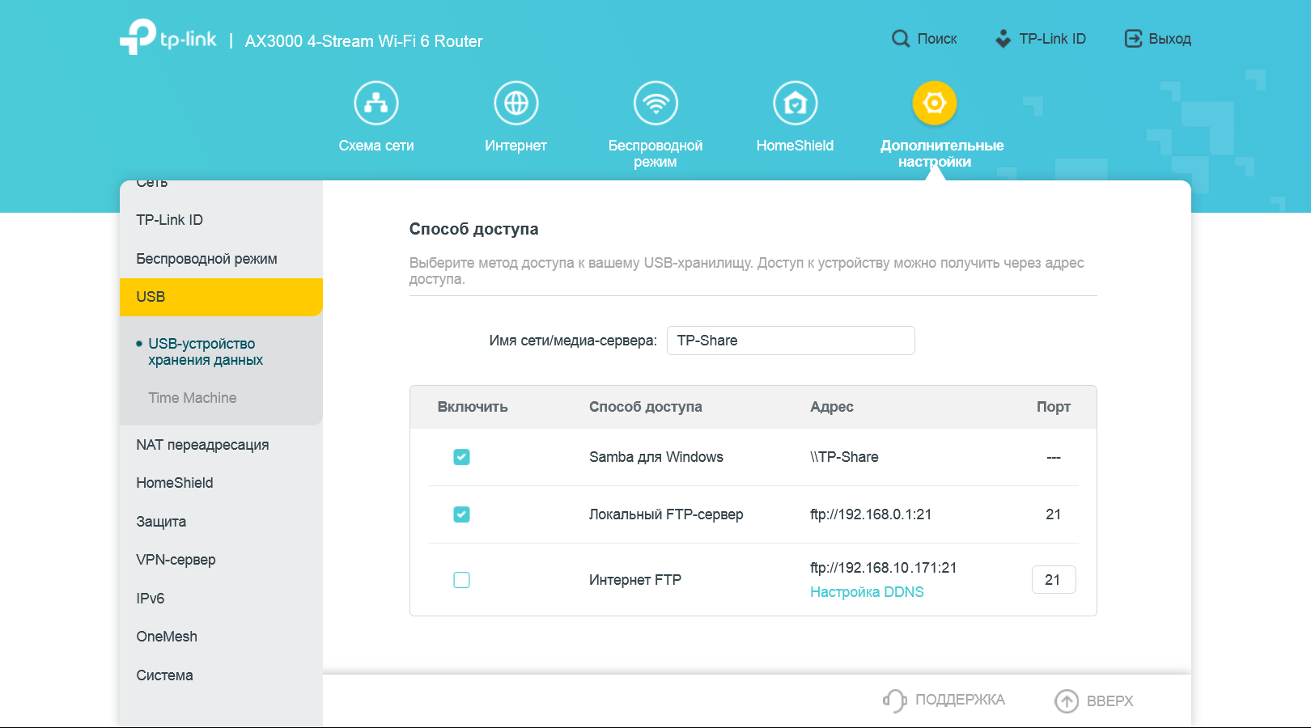
Task: Click the Samba для Windows label
Action: tap(656, 457)
